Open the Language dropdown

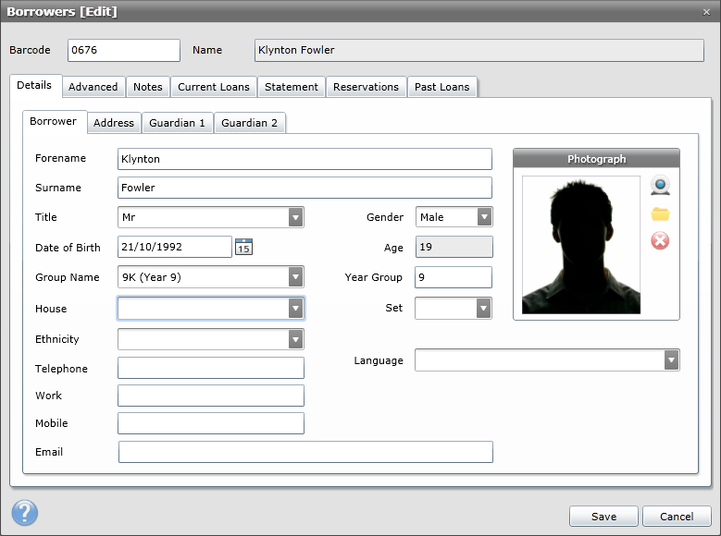coord(671,360)
